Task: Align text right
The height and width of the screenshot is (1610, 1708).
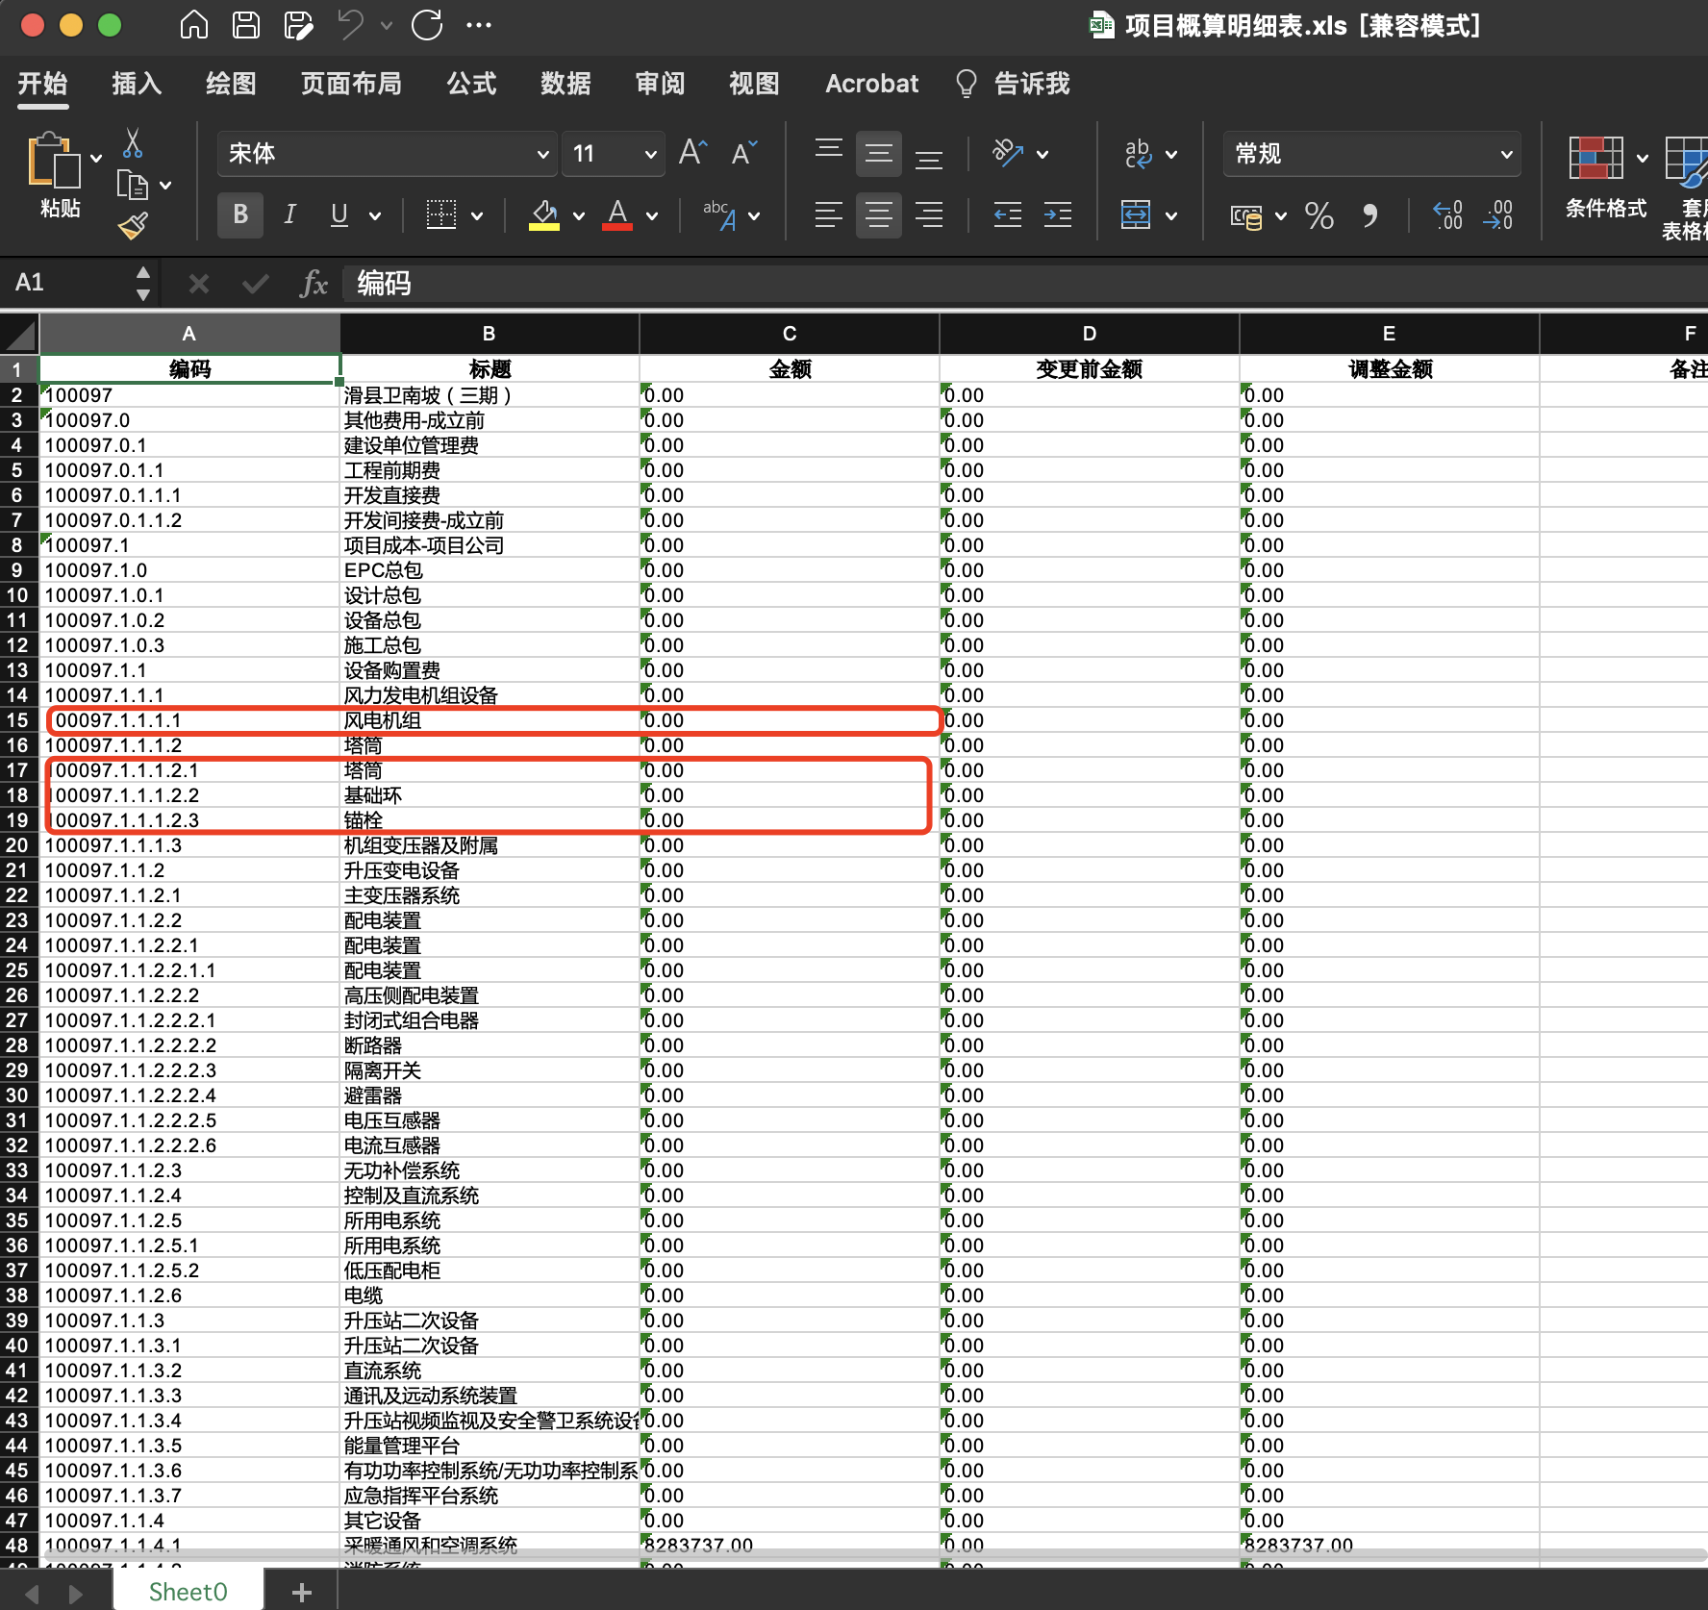Action: pos(929,214)
